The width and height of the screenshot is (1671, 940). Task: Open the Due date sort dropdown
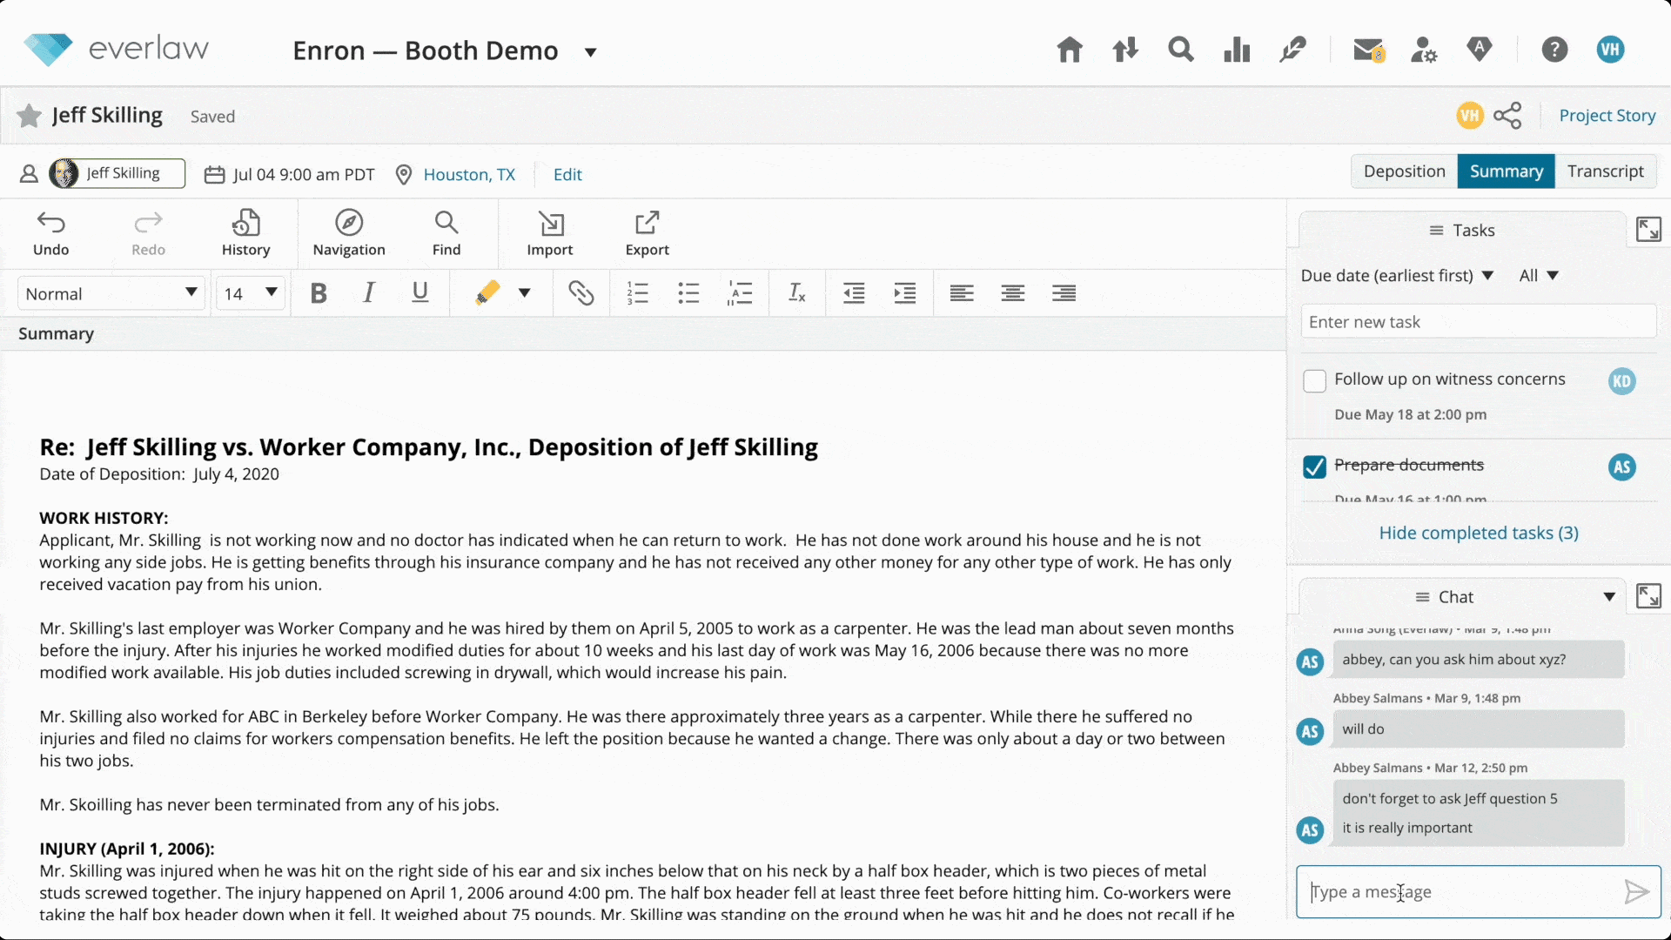coord(1397,276)
